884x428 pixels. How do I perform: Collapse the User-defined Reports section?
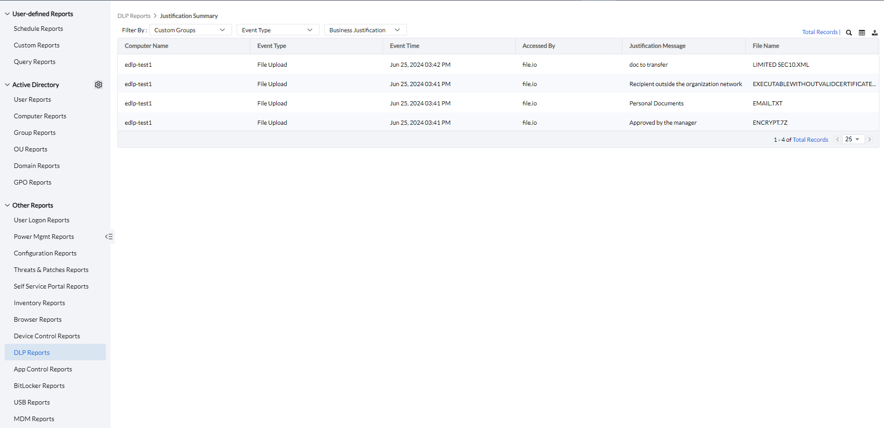[7, 14]
